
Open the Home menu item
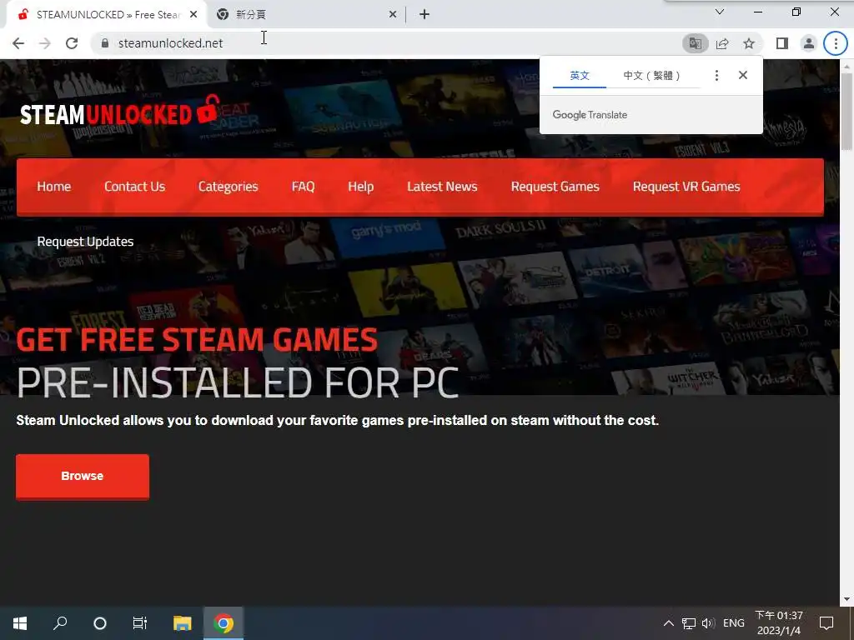point(54,187)
